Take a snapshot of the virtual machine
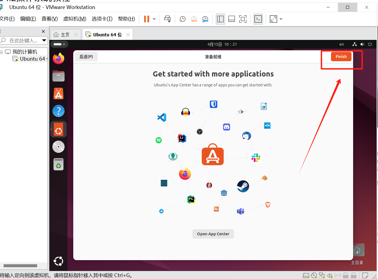 pyautogui.click(x=182, y=19)
